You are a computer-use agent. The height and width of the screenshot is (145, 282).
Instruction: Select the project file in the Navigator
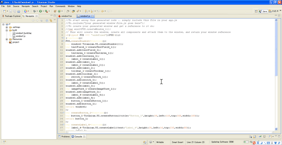click(14, 42)
